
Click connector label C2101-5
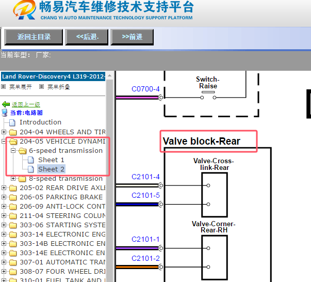[x=145, y=195]
